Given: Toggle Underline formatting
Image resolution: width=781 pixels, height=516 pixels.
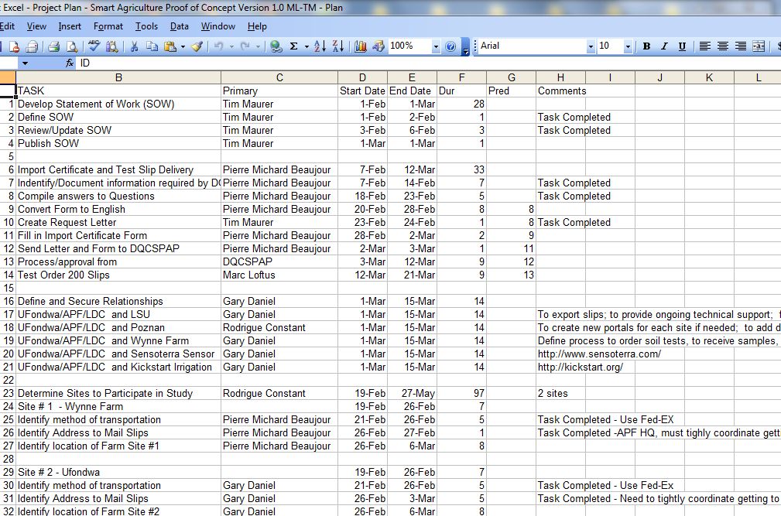Looking at the screenshot, I should [682, 46].
